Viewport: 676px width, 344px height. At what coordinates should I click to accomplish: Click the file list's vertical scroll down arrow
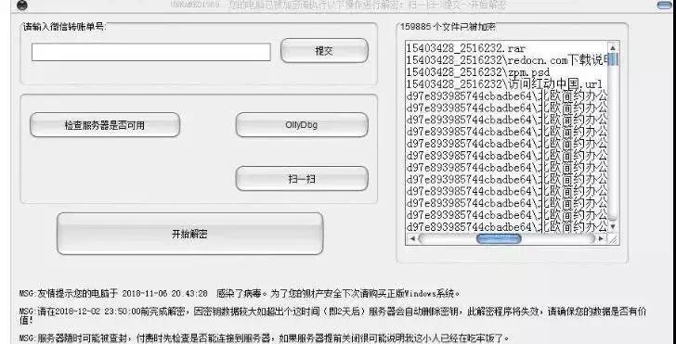613,226
